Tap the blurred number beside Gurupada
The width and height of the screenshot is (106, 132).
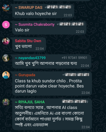[76, 75]
